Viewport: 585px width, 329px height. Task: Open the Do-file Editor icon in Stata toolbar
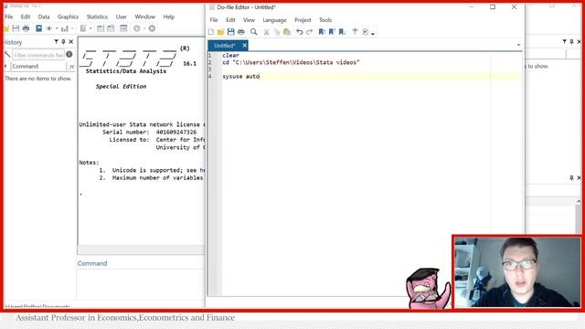click(x=83, y=28)
